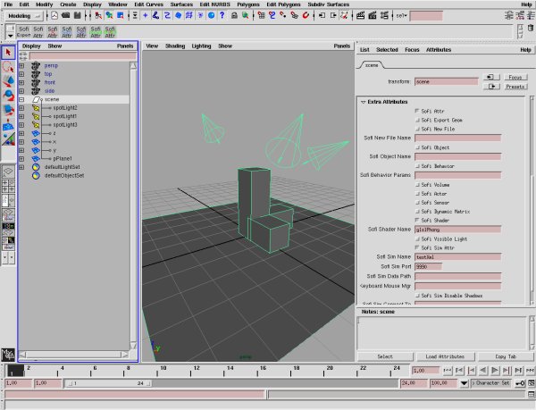
Task: Expand the pPlane1 node in outliner
Action: 21,159
